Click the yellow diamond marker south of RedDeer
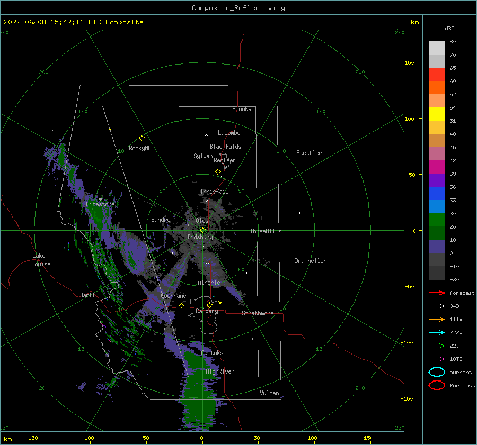The width and height of the screenshot is (477, 445). [218, 171]
